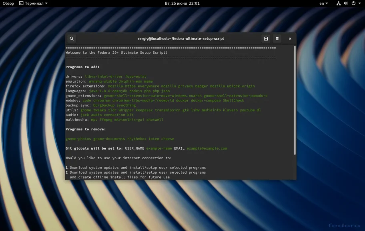This screenshot has height=231, width=365.
Task: Click option 1 download updates line
Action: click(x=136, y=168)
